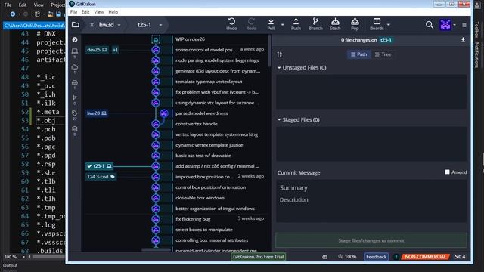Image resolution: width=484 pixels, height=272 pixels.
Task: Click the Undo toolbar button
Action: [231, 24]
